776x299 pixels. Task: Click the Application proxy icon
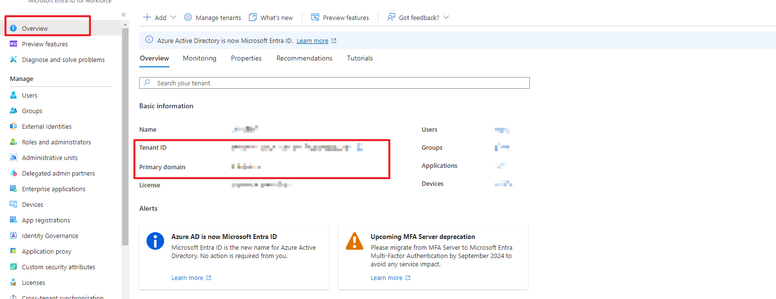click(x=13, y=251)
